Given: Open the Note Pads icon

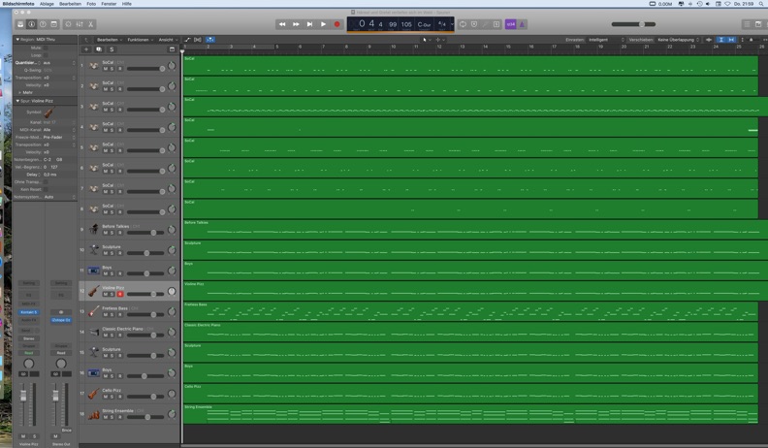Looking at the screenshot, I should click(x=758, y=24).
